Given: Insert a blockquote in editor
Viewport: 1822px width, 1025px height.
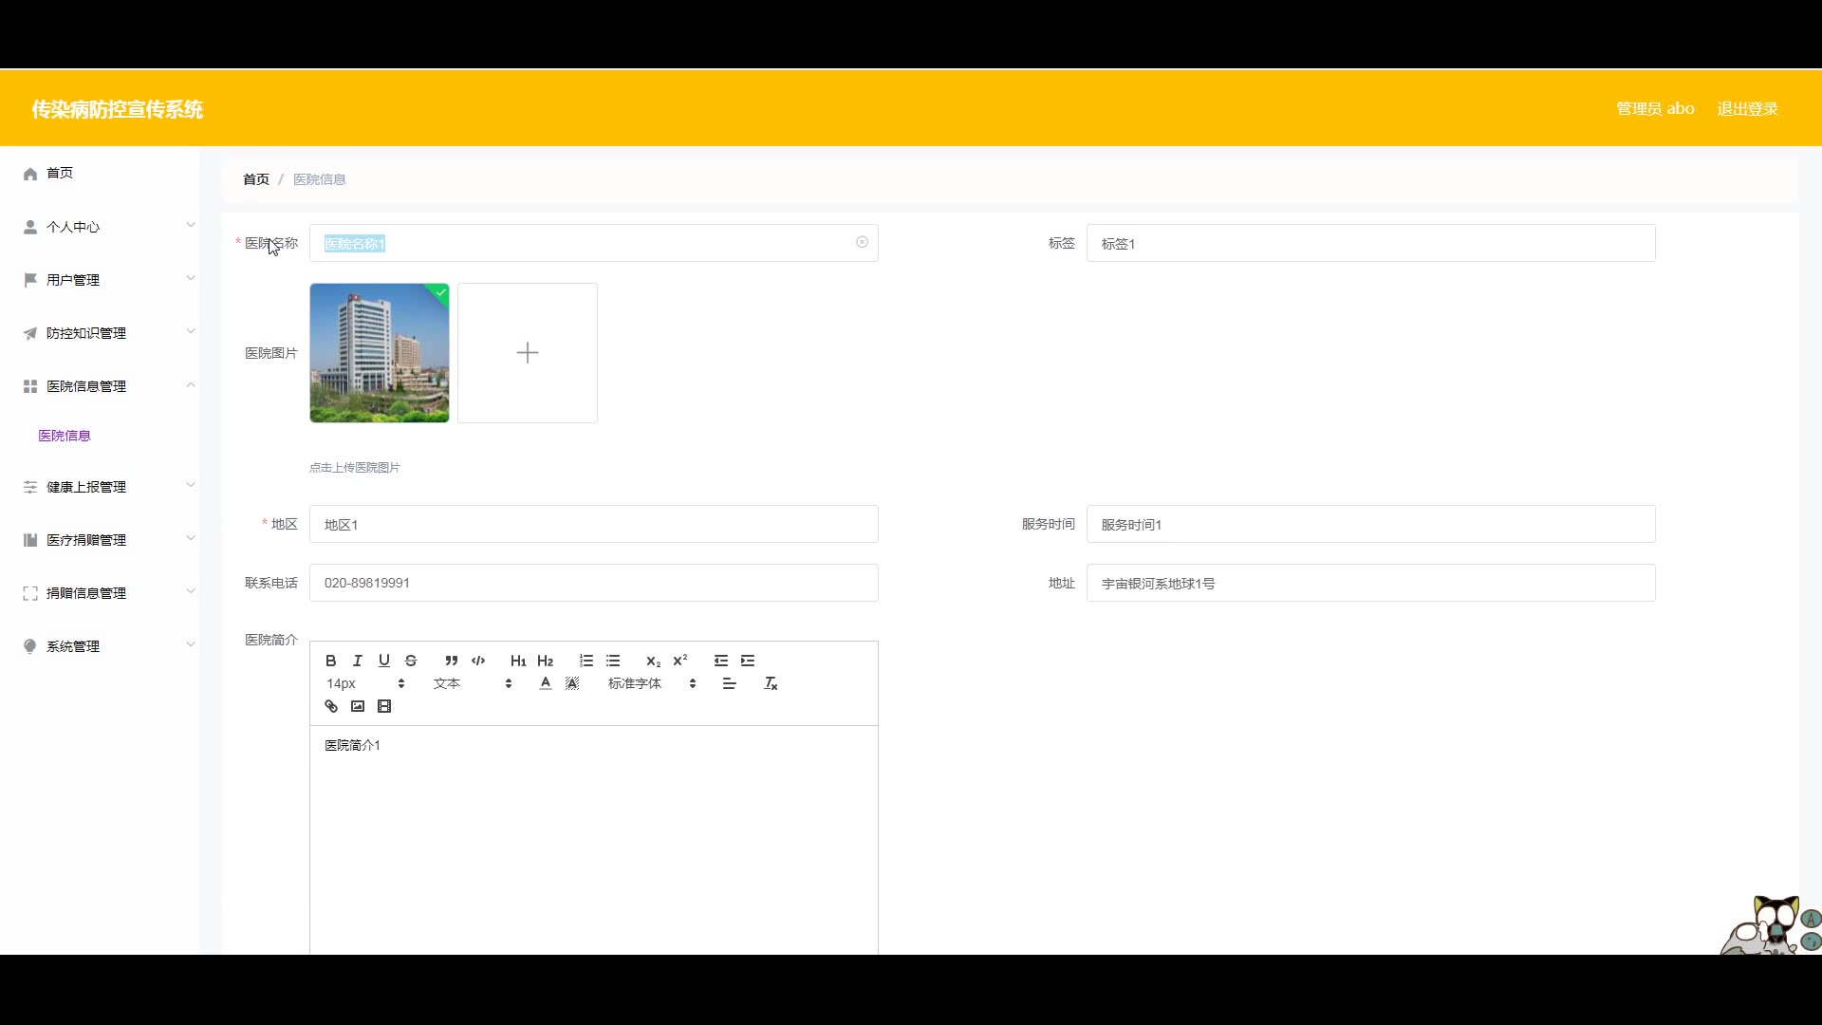Looking at the screenshot, I should 452,661.
